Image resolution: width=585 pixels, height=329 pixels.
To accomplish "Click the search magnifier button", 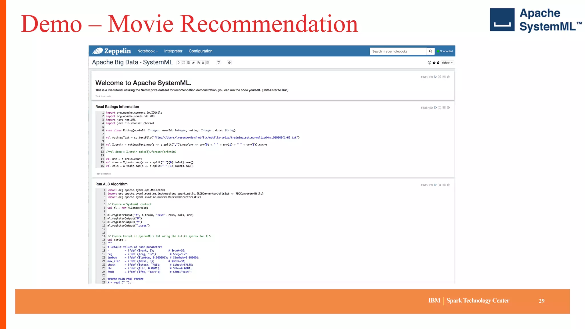I will [x=430, y=51].
